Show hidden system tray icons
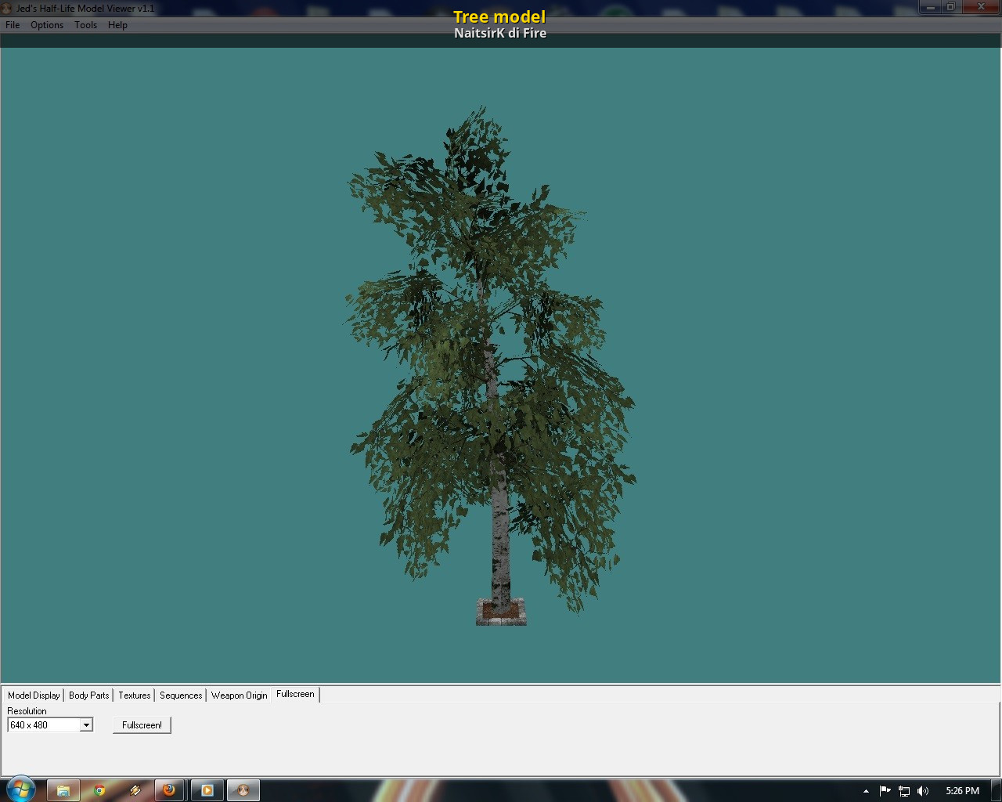The width and height of the screenshot is (1002, 802). [866, 791]
